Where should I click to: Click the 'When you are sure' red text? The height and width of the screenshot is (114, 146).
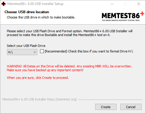38,78
